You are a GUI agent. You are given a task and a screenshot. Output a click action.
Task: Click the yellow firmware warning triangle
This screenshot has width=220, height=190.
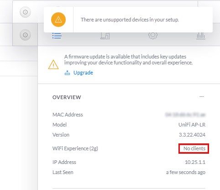coord(53,64)
